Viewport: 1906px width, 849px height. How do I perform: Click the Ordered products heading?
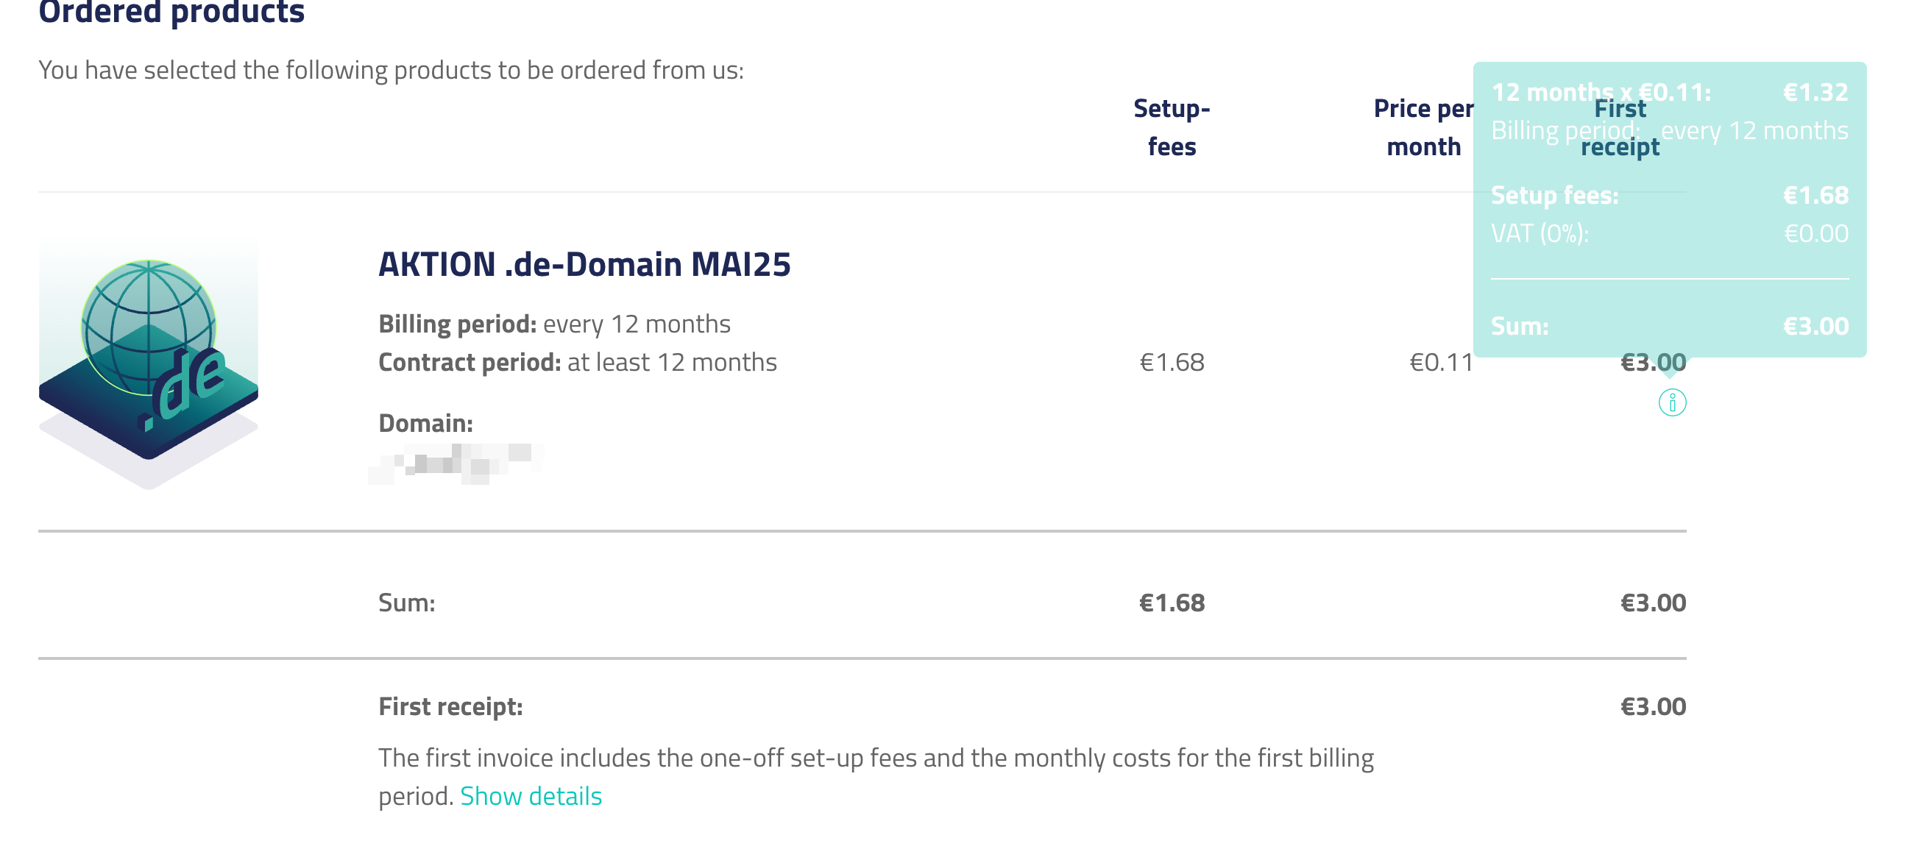[171, 12]
